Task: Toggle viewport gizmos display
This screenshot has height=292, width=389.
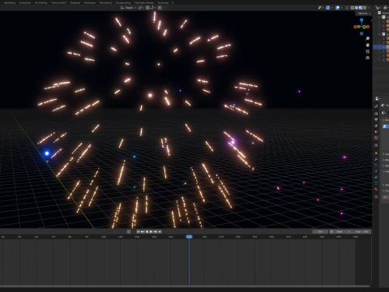Action: tap(327, 7)
